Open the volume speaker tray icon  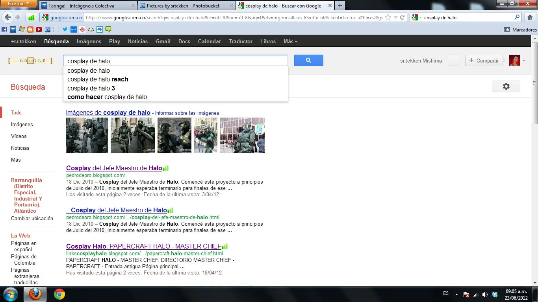tap(485, 294)
